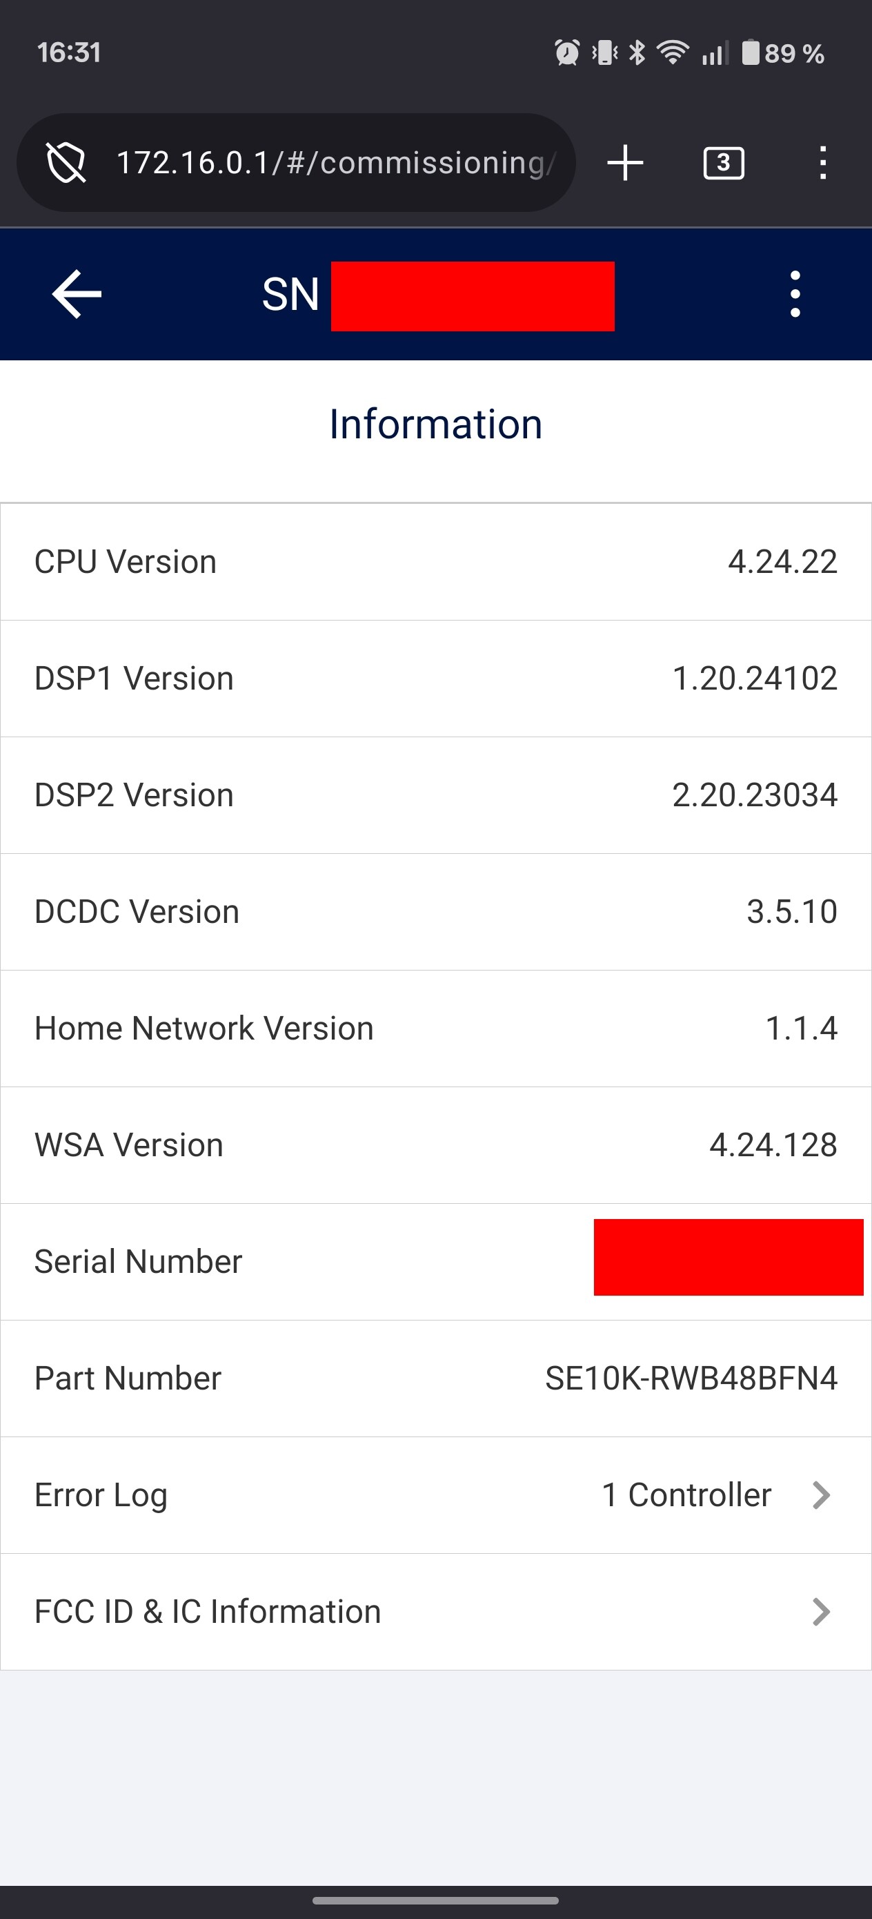
Task: Tap the 1 Controller error count
Action: click(x=686, y=1495)
